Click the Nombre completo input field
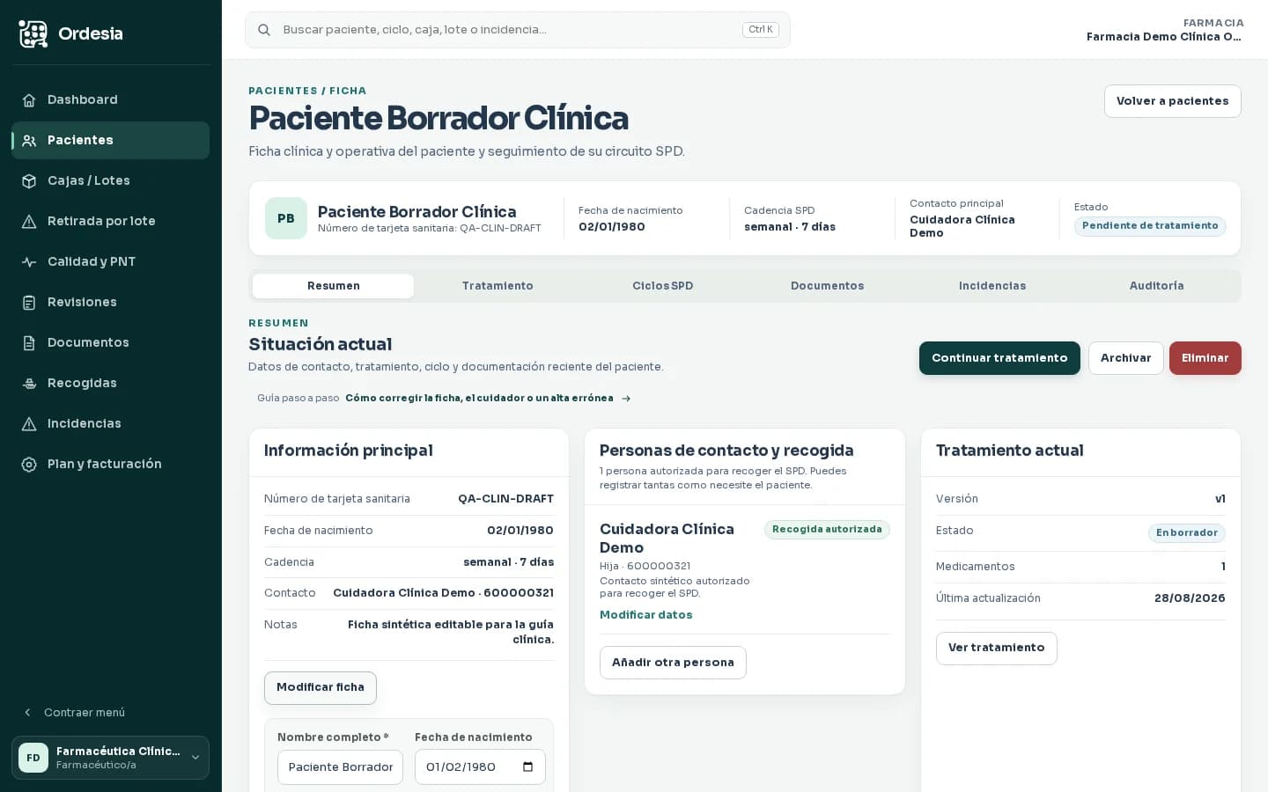The image size is (1268, 792). click(341, 767)
